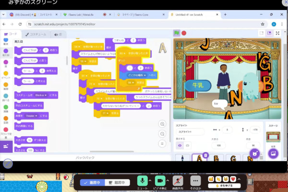Click the choose-a-backdrop button

(273, 154)
